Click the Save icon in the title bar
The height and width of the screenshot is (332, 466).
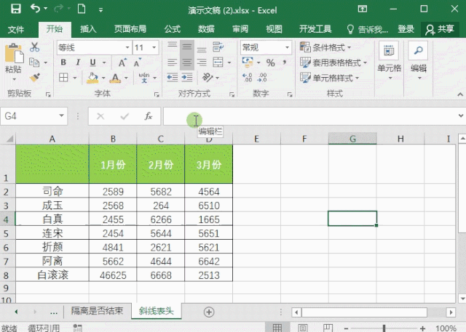16,9
